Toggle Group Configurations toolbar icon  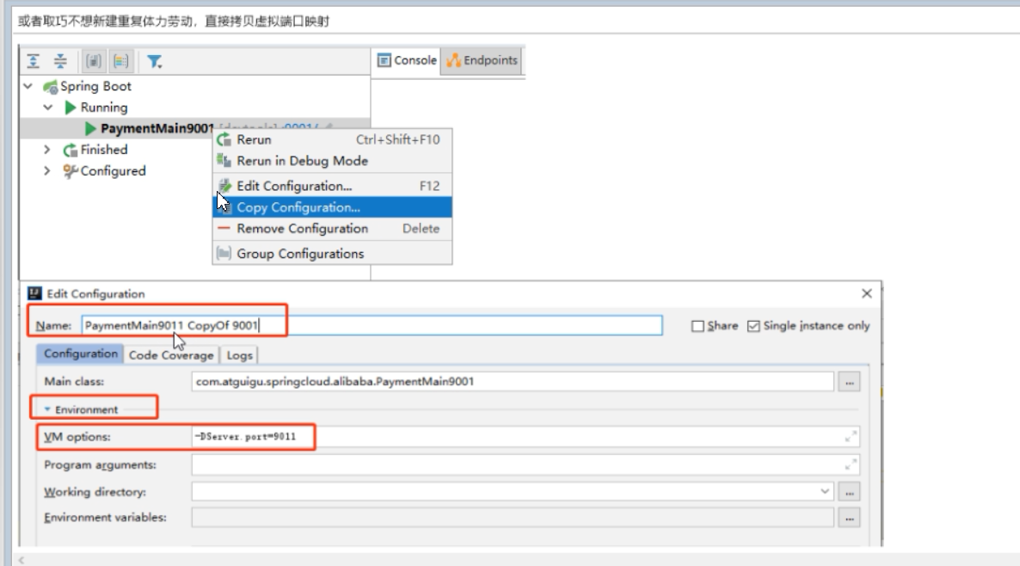coord(121,61)
